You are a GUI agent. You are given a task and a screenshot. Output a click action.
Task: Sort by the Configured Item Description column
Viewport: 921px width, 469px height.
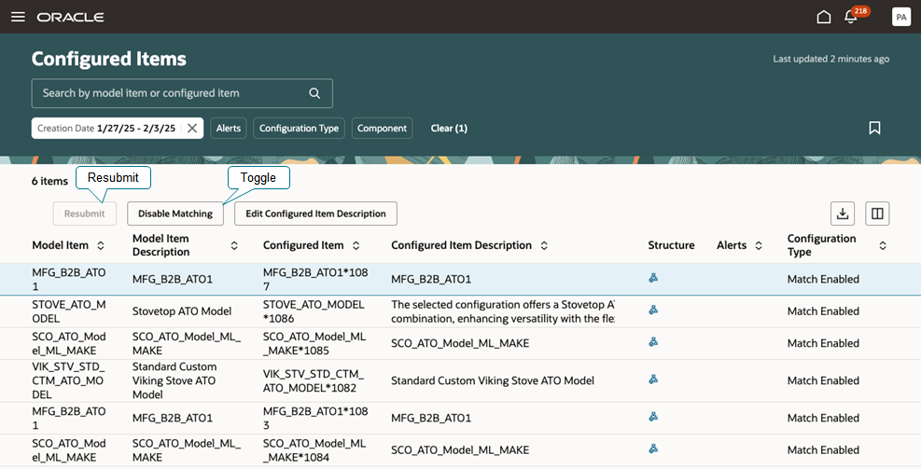point(544,245)
